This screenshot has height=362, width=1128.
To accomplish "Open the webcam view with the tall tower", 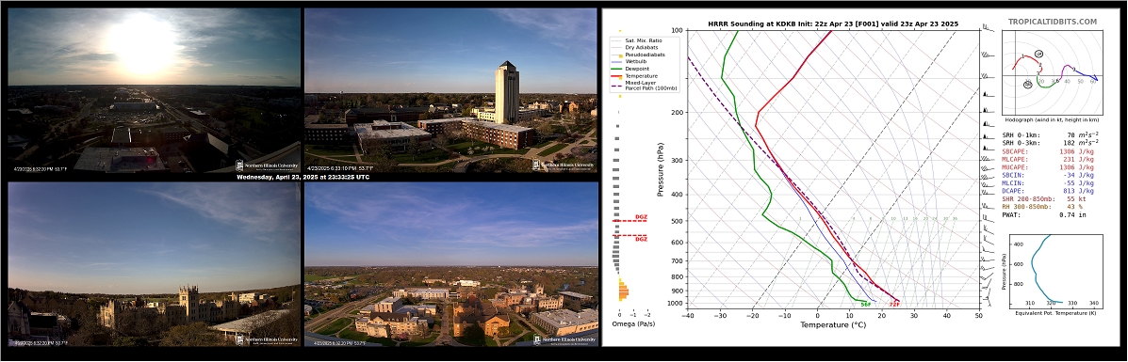I will [451, 89].
